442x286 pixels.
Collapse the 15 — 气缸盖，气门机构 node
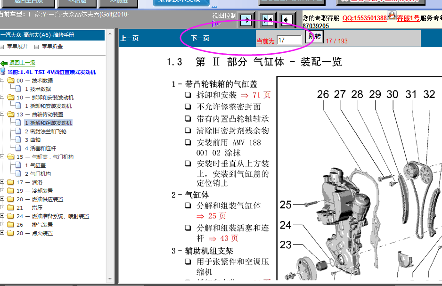point(2,156)
